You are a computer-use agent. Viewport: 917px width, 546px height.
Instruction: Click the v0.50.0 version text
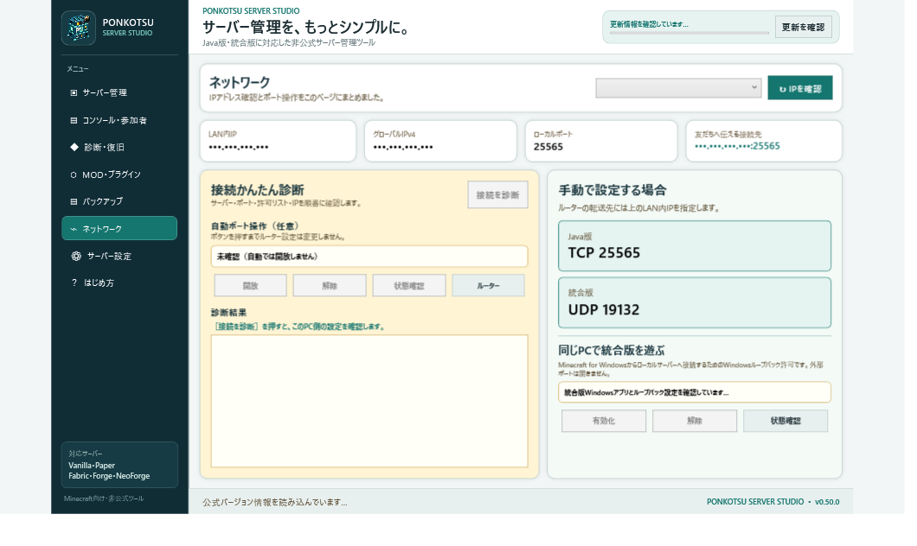pos(827,502)
